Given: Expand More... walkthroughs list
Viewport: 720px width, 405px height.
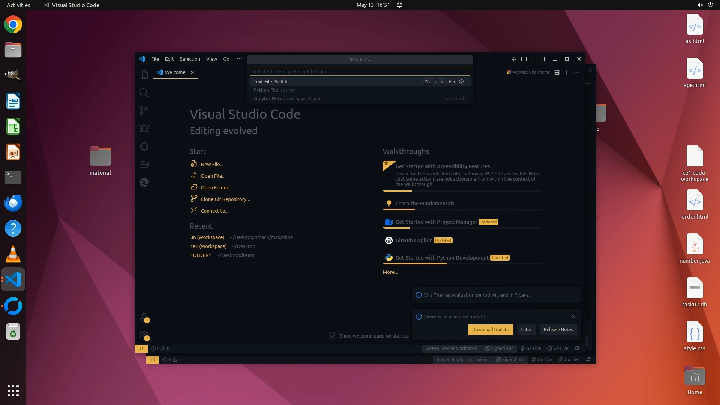Looking at the screenshot, I should tap(390, 272).
